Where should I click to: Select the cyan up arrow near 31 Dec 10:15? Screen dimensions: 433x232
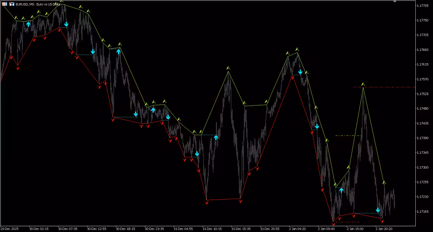click(216, 137)
